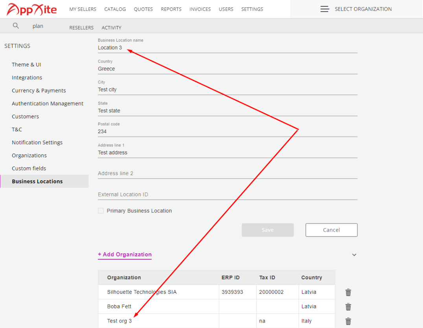Open REPORTS menu
423x328 pixels.
click(x=171, y=9)
